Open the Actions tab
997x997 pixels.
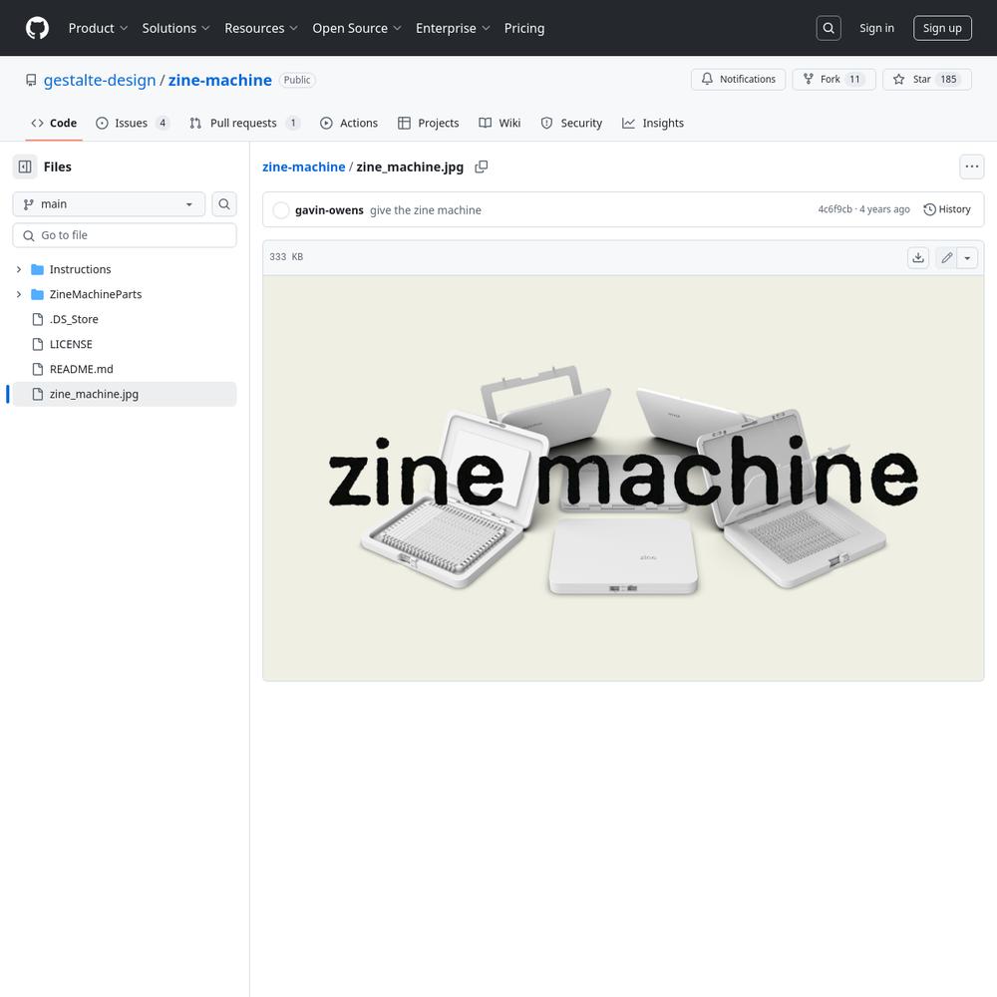(348, 123)
